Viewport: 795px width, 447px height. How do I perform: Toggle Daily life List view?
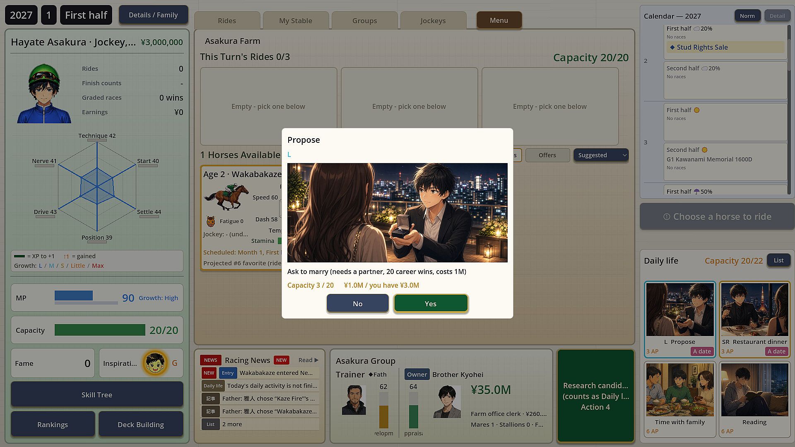pos(778,260)
